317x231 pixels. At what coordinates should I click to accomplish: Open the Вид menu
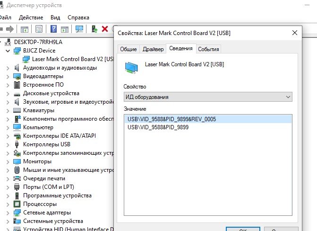tap(55, 18)
